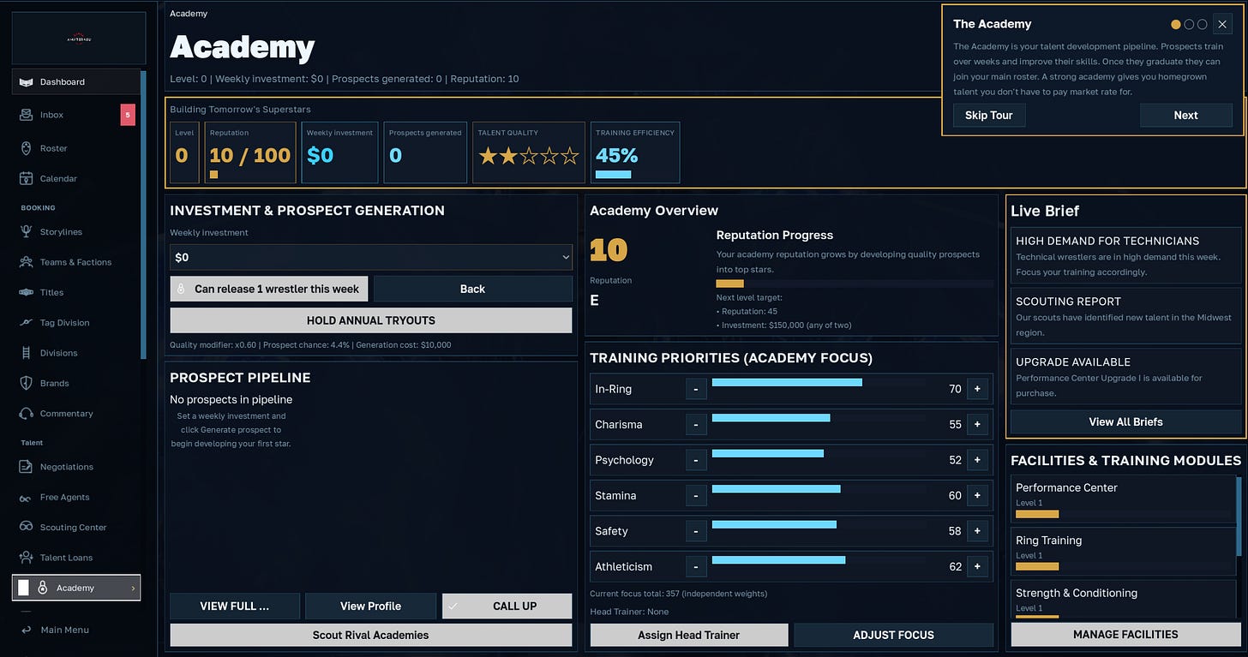1248x657 pixels.
Task: Click the Inbox envelope icon
Action: (x=26, y=115)
